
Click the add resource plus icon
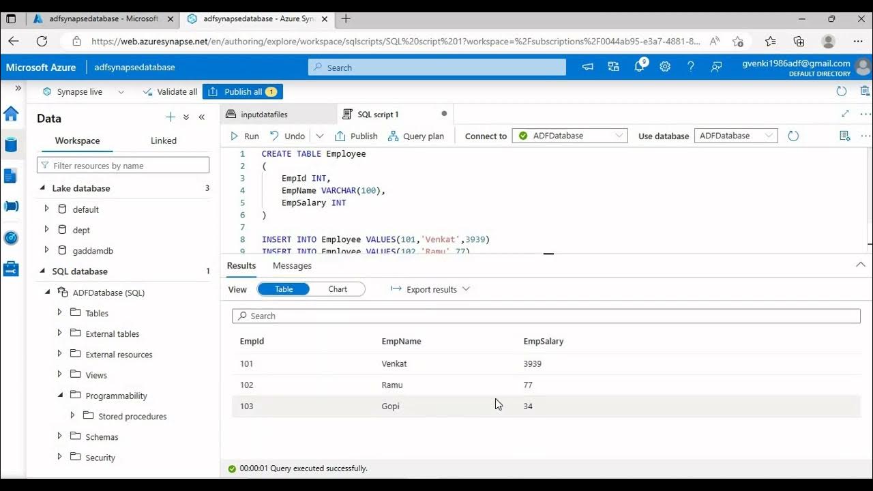(x=171, y=117)
